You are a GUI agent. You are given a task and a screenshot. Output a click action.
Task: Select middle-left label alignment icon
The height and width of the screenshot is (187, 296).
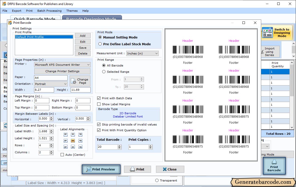point(66,141)
